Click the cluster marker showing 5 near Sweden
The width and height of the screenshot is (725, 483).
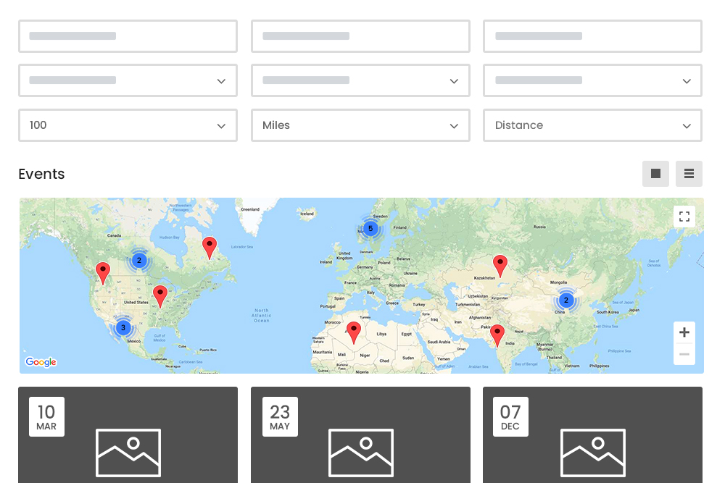coord(370,228)
